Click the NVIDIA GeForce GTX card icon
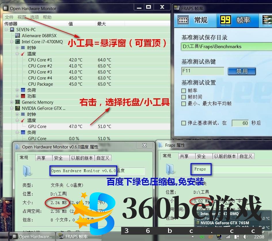The width and height of the screenshot is (272, 241). coord(18,108)
